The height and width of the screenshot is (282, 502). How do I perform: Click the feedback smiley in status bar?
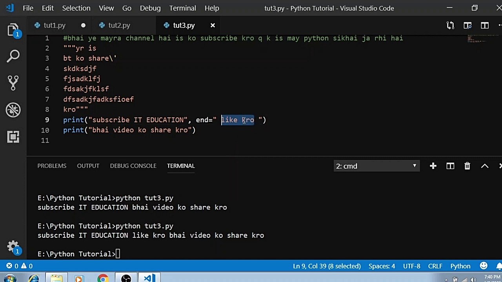484,266
